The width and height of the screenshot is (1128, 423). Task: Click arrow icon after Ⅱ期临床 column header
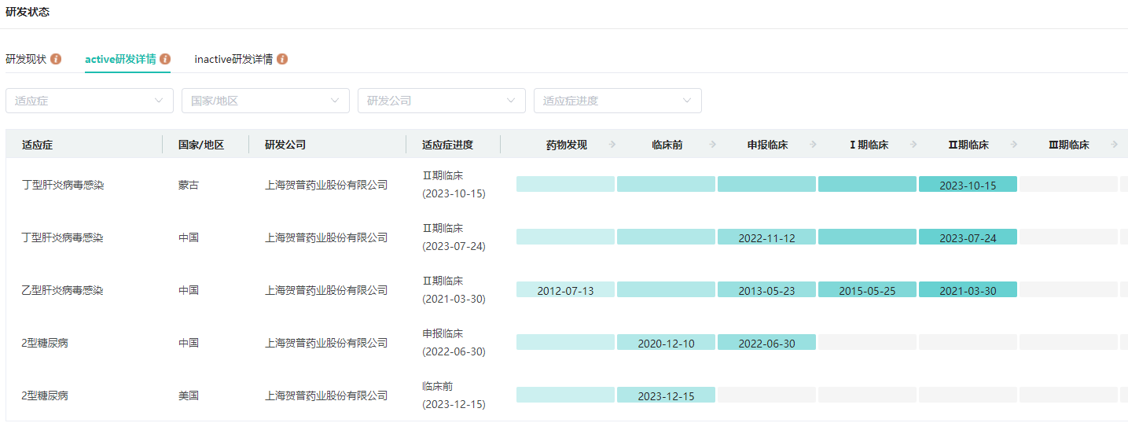click(x=1015, y=145)
